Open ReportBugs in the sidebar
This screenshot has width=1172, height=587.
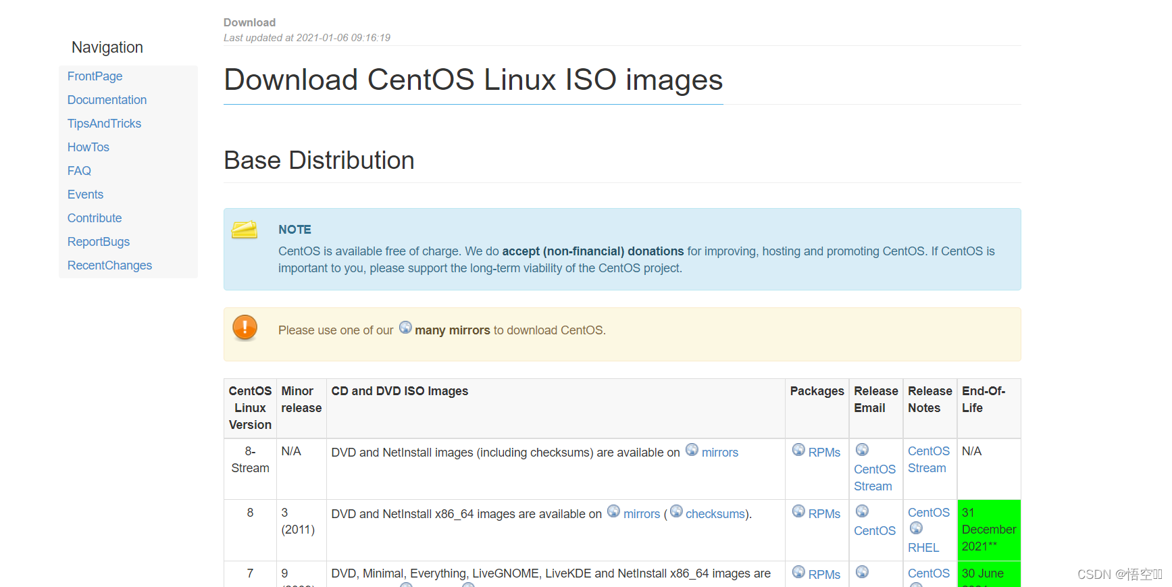[x=98, y=242]
